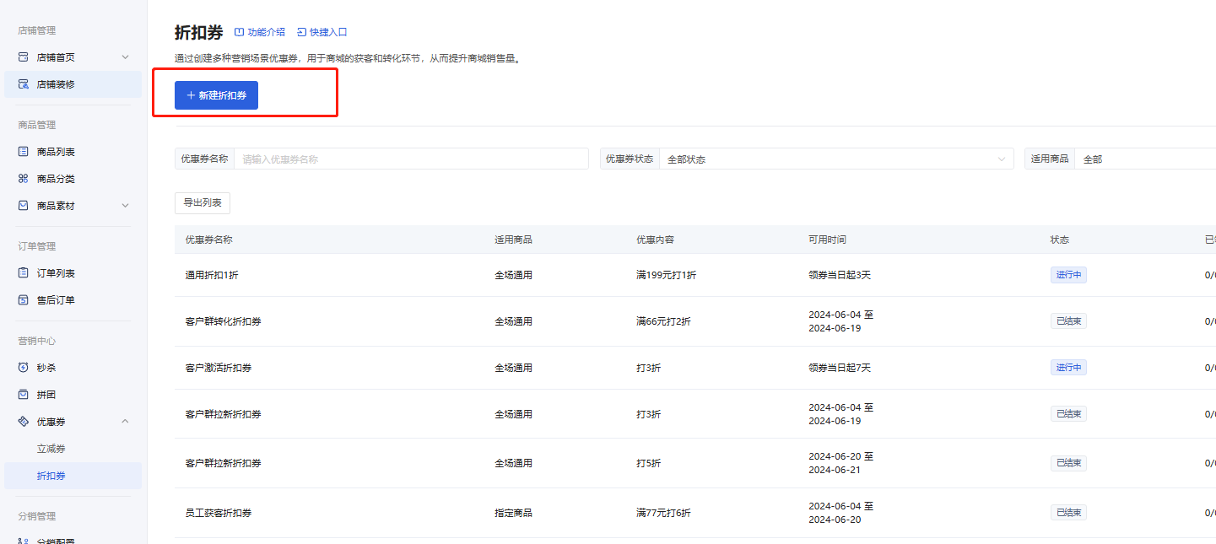Image resolution: width=1216 pixels, height=544 pixels.
Task: Click the 店铺首页 sidebar icon
Action: (24, 57)
